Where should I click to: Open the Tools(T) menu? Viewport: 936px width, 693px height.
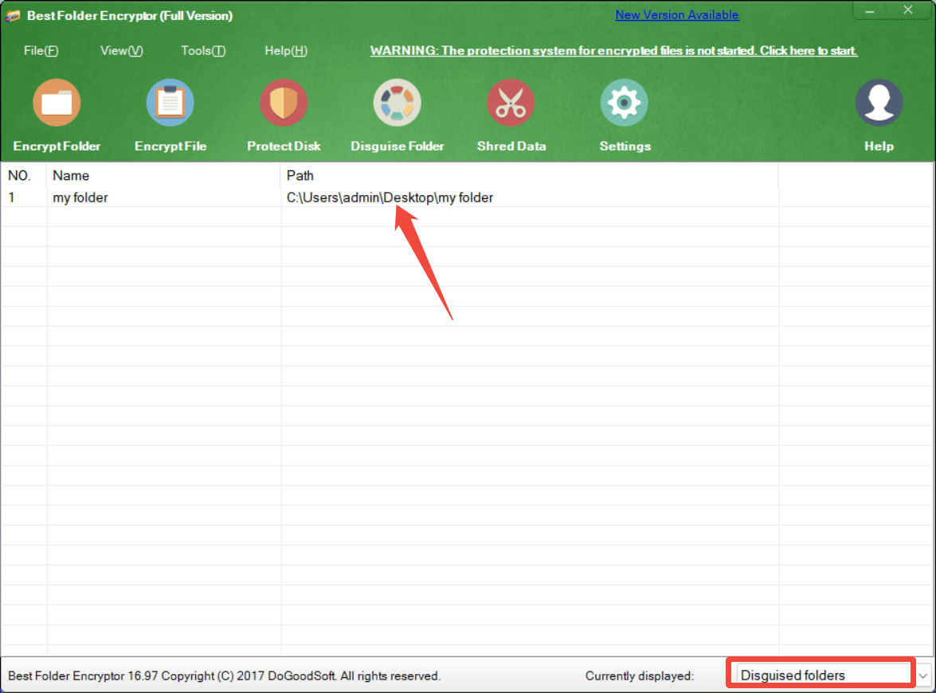(x=203, y=51)
